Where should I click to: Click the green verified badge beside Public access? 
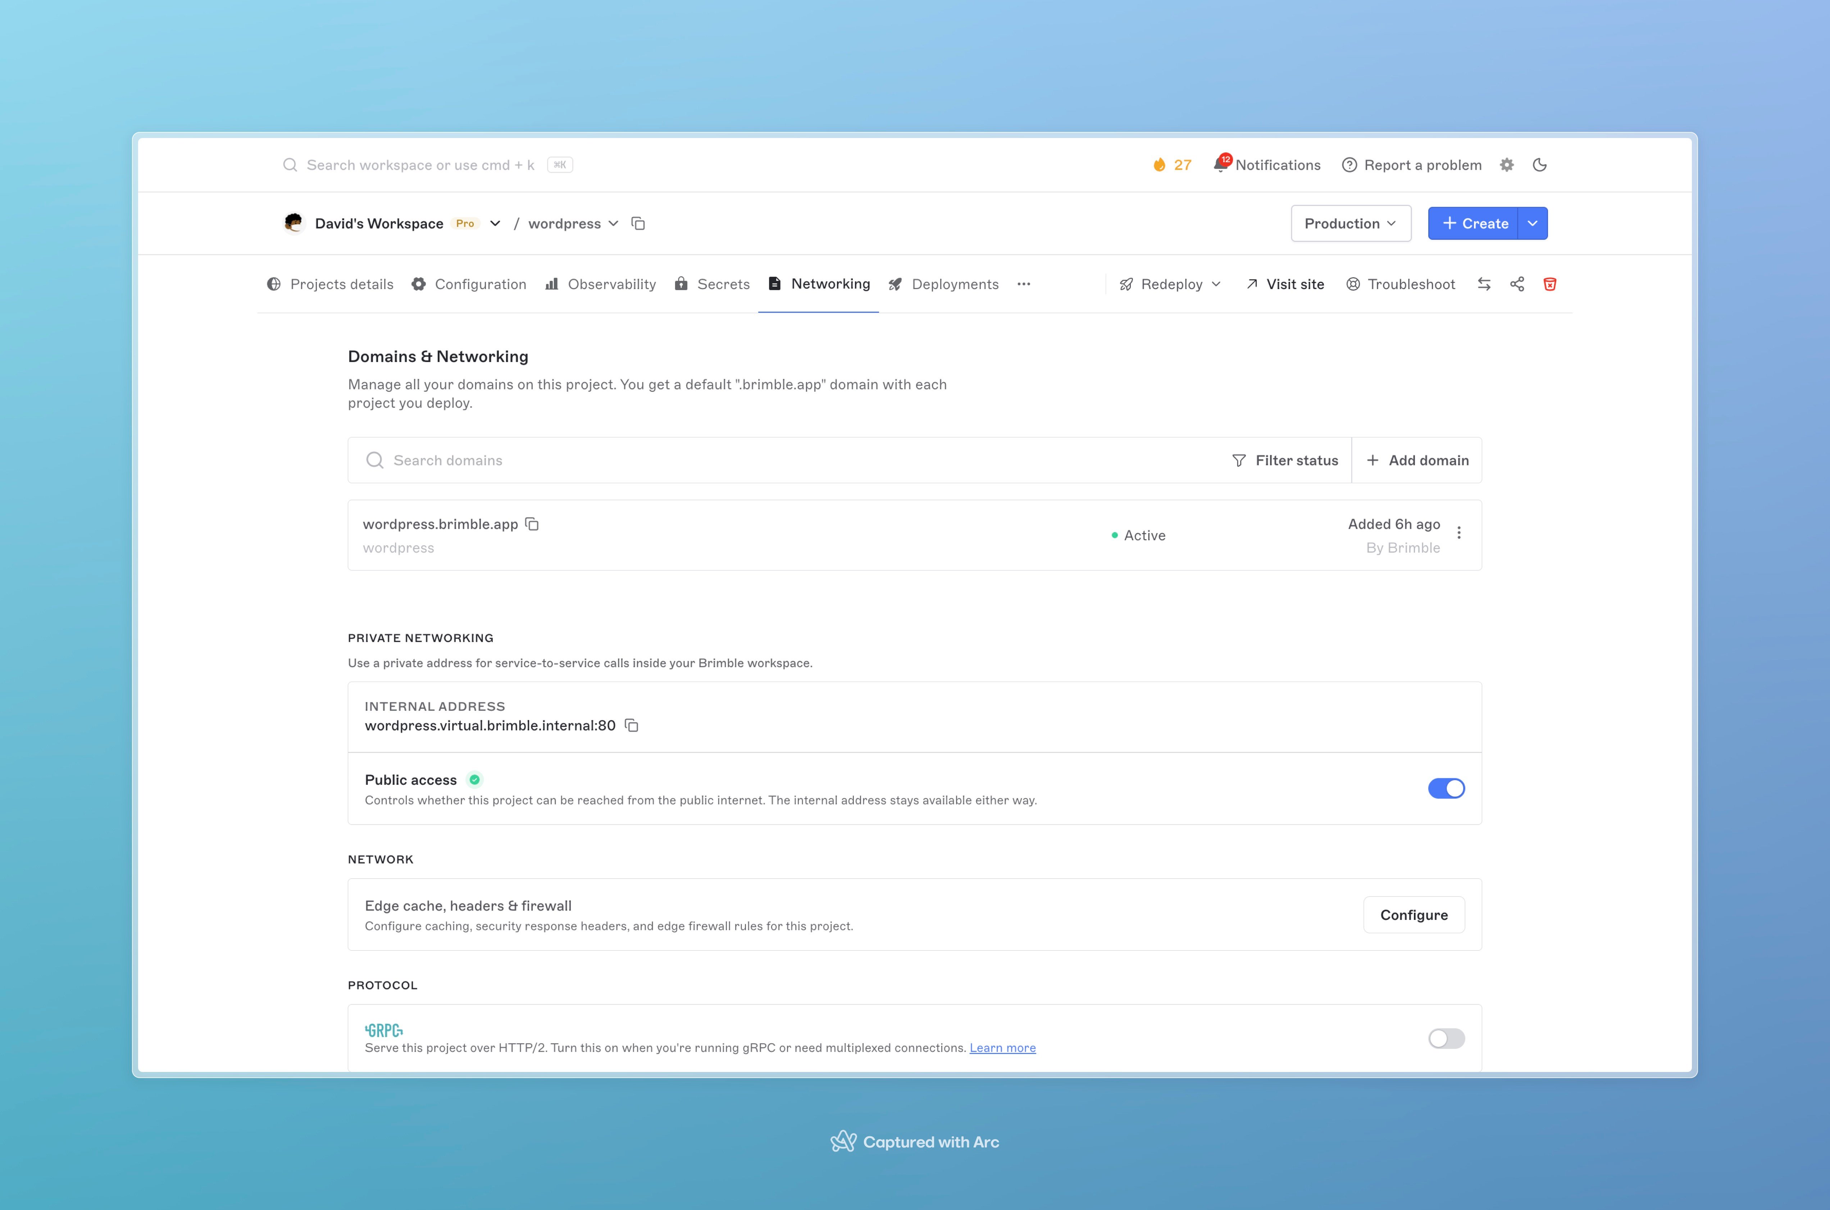tap(475, 779)
